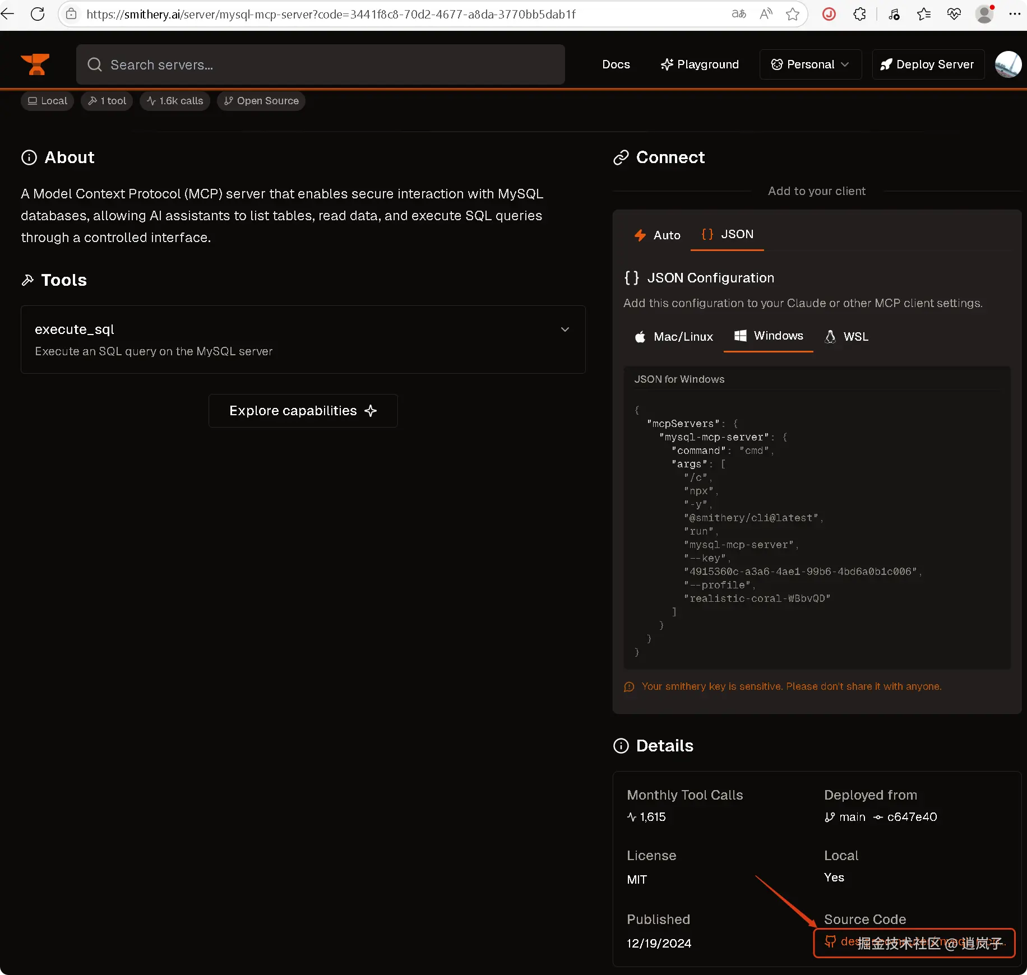Add page to favorites star icon
This screenshot has width=1027, height=975.
[792, 14]
